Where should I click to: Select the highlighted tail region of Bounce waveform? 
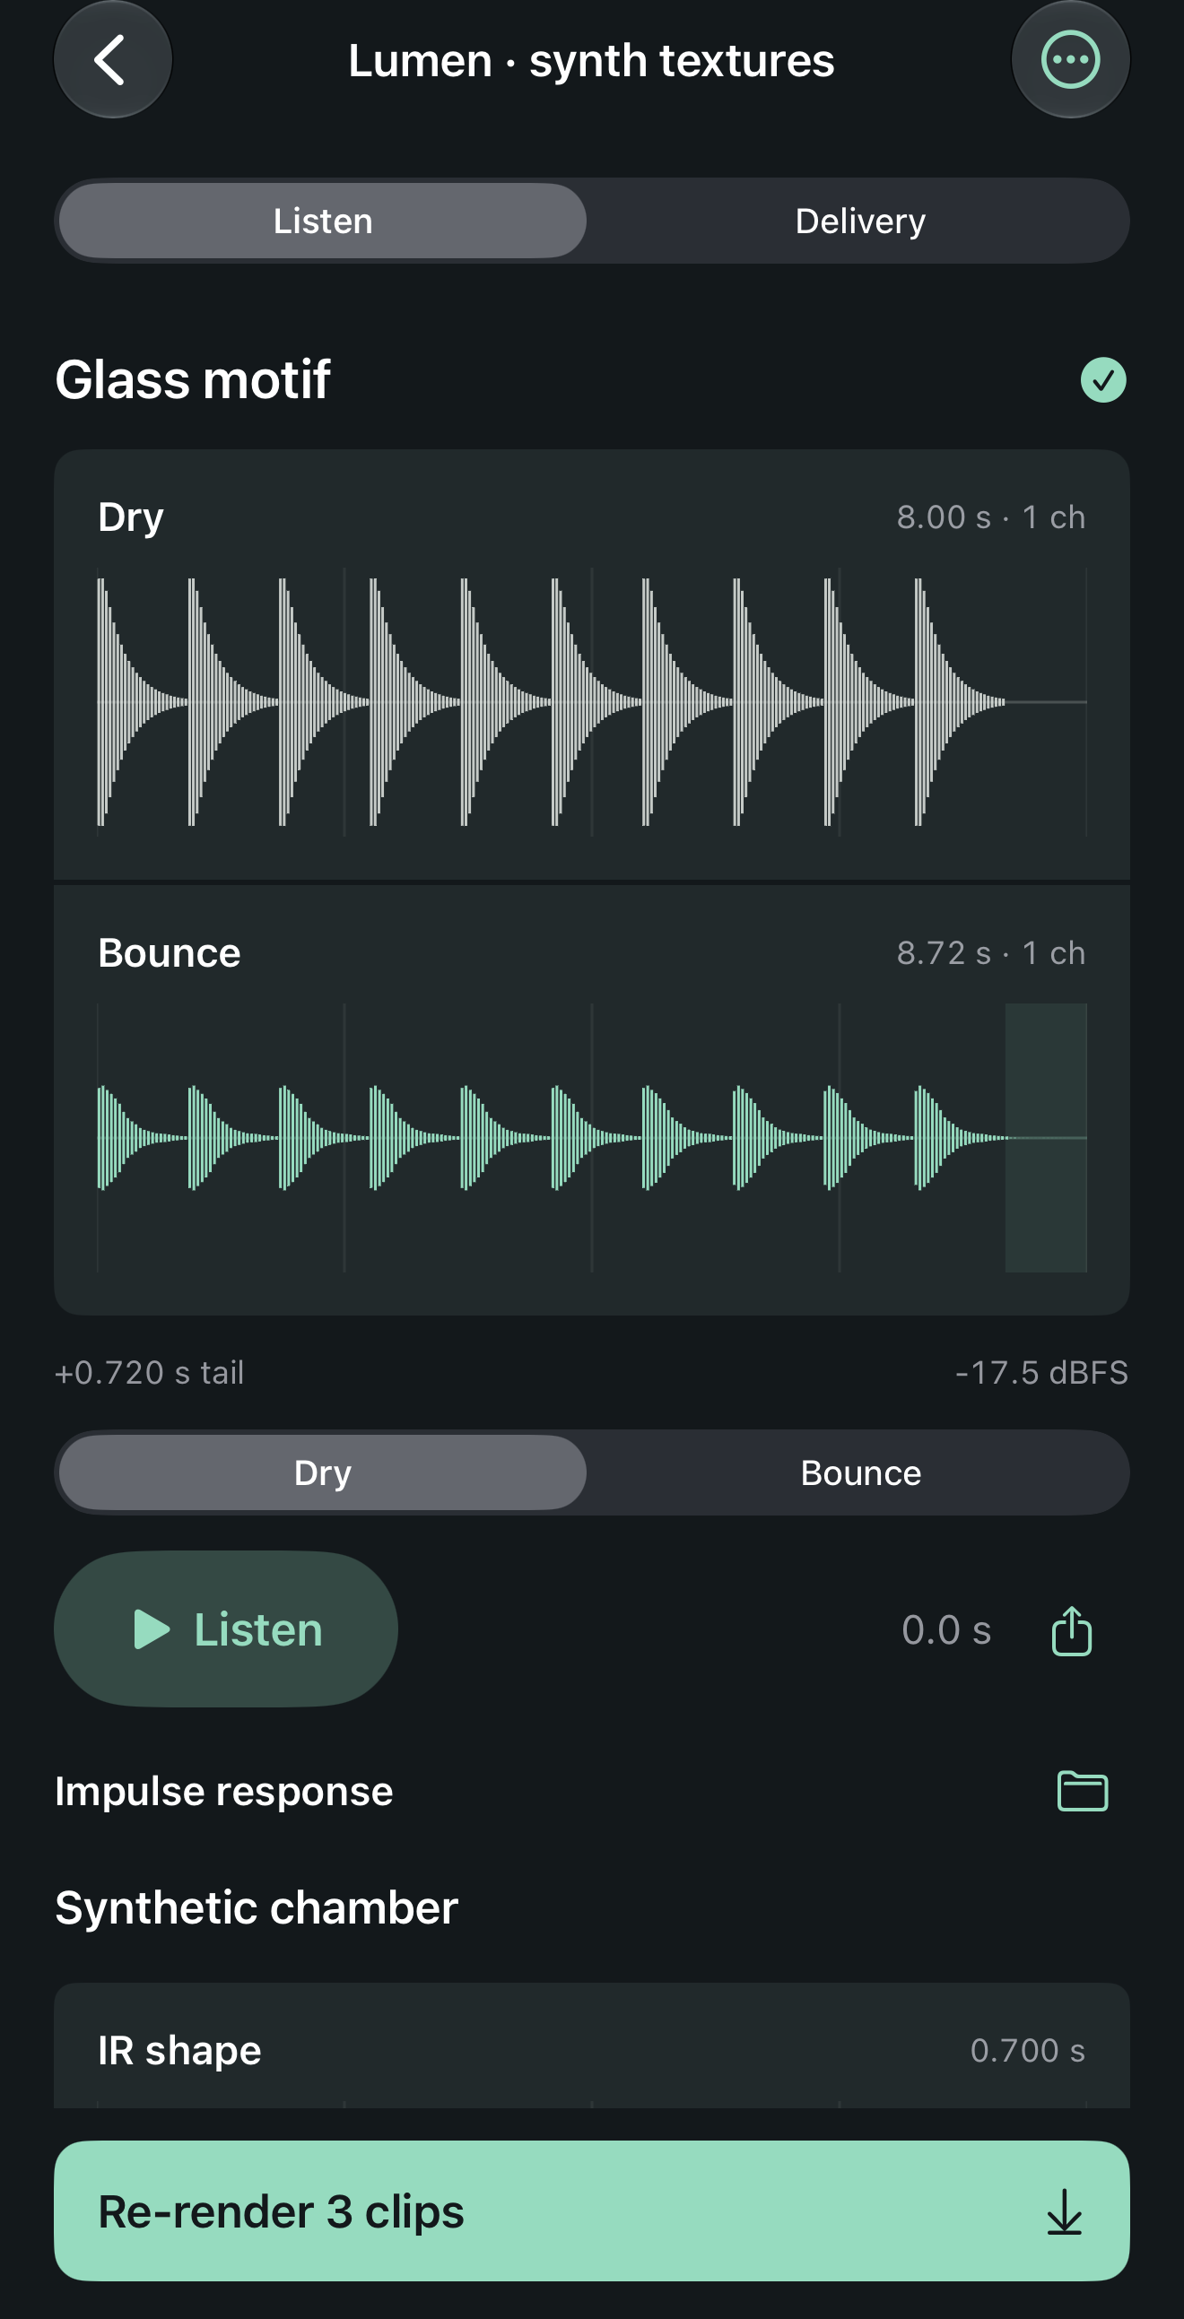(x=1046, y=1137)
